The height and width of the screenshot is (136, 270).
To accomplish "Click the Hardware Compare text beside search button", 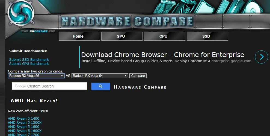I will pos(140,87).
